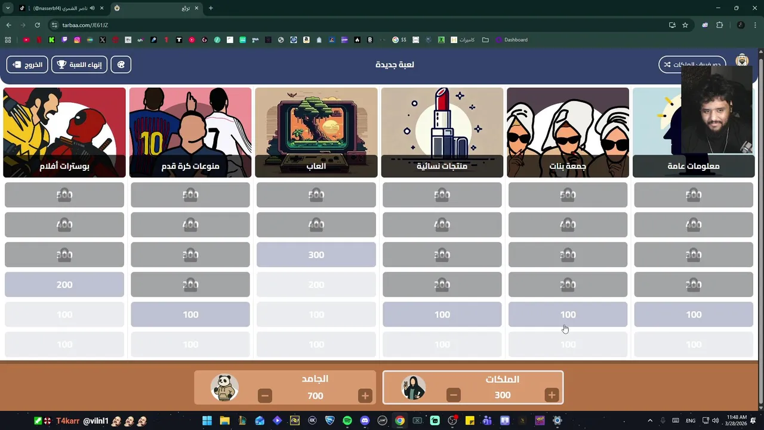764x430 pixels.
Task: Open Spotify from the taskbar
Action: pos(347,420)
